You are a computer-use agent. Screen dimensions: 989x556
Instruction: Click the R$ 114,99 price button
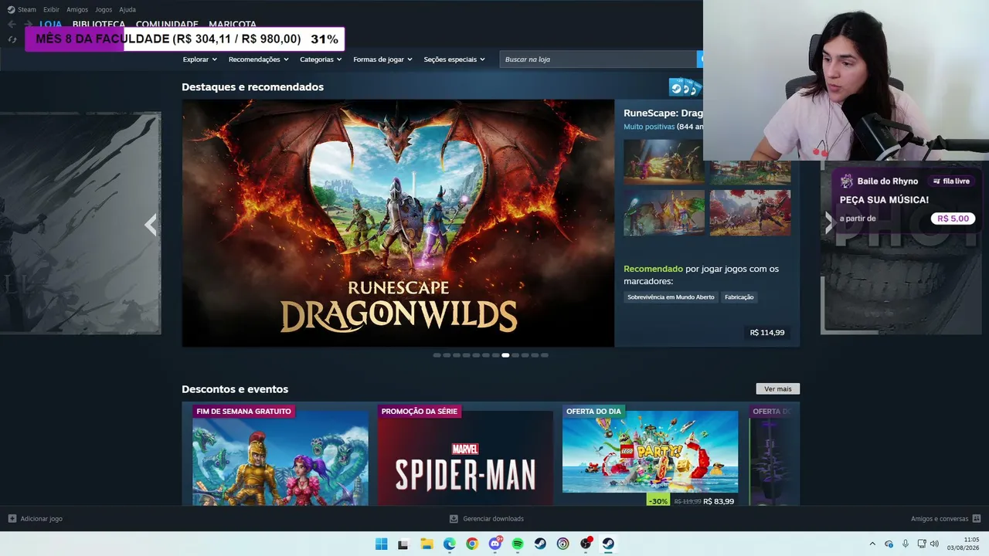767,333
